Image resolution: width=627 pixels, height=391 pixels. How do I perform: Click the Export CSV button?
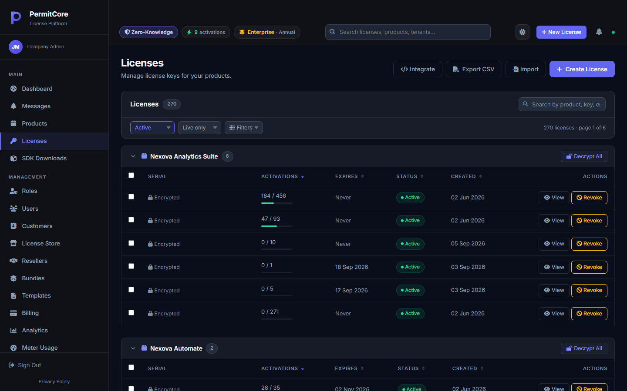click(474, 69)
